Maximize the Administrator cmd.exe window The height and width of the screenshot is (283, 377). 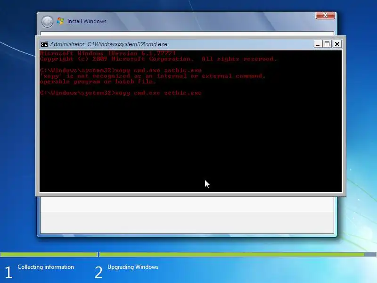(x=327, y=44)
